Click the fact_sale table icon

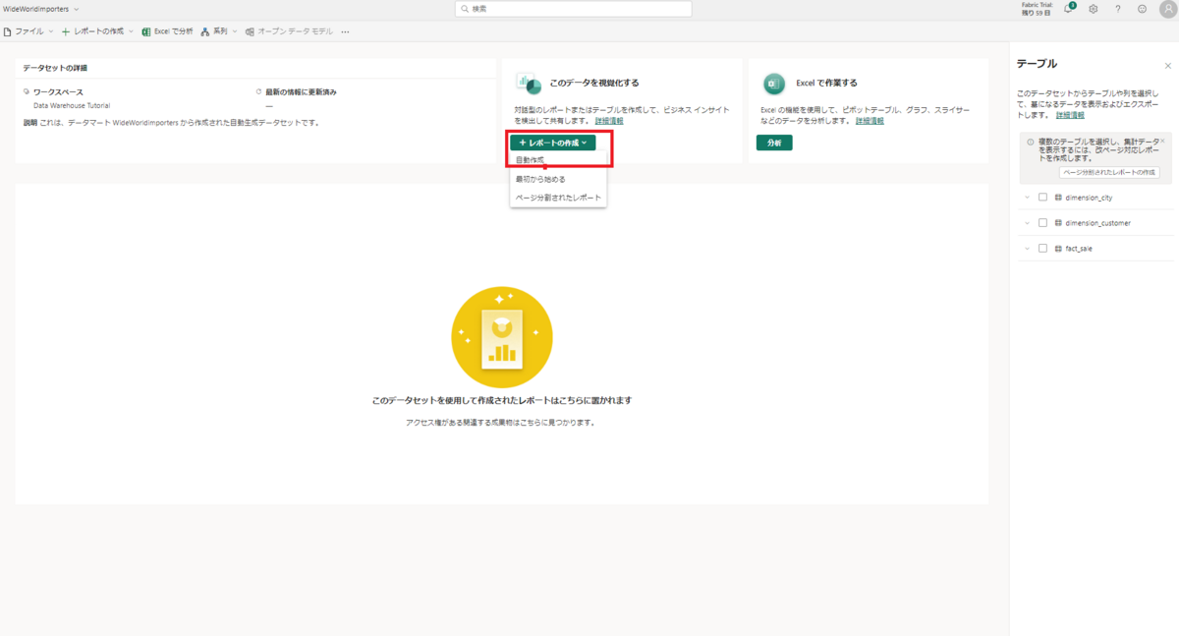click(1058, 248)
